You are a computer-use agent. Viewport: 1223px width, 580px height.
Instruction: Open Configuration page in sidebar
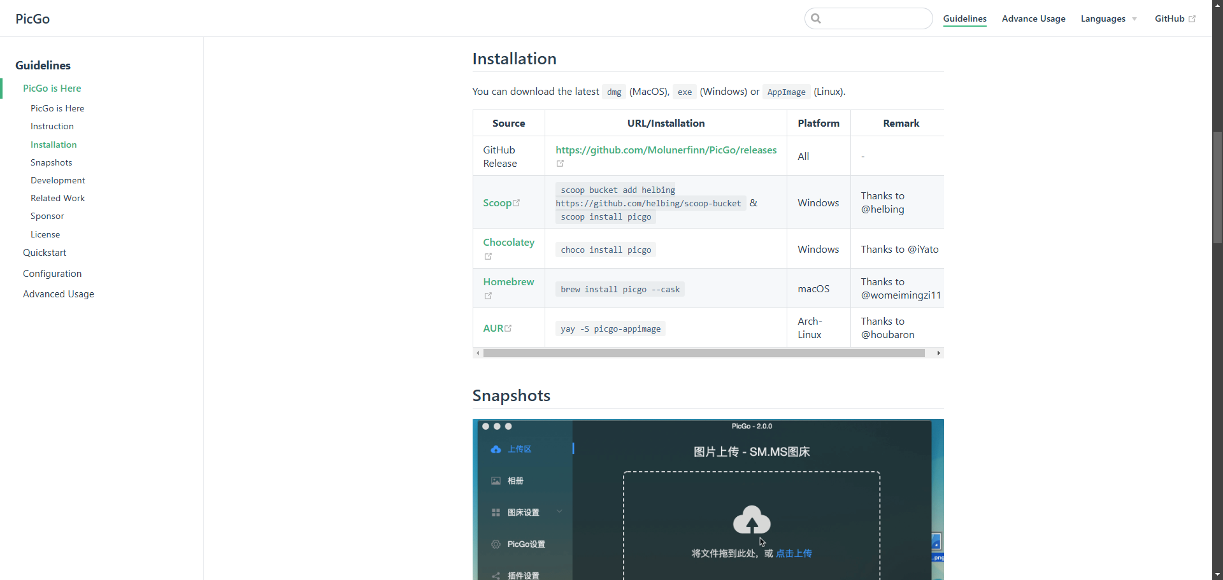pyautogui.click(x=52, y=274)
